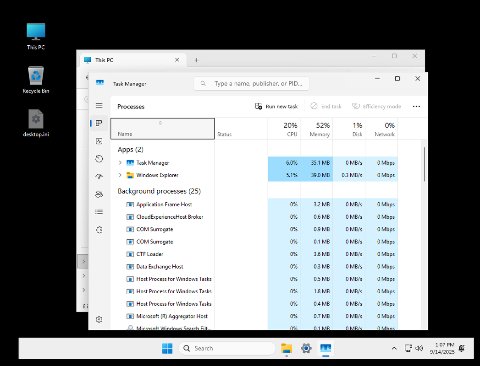Select Host Process for Windows Tasks 0.5 MB
This screenshot has height=366, width=480.
tap(254, 279)
